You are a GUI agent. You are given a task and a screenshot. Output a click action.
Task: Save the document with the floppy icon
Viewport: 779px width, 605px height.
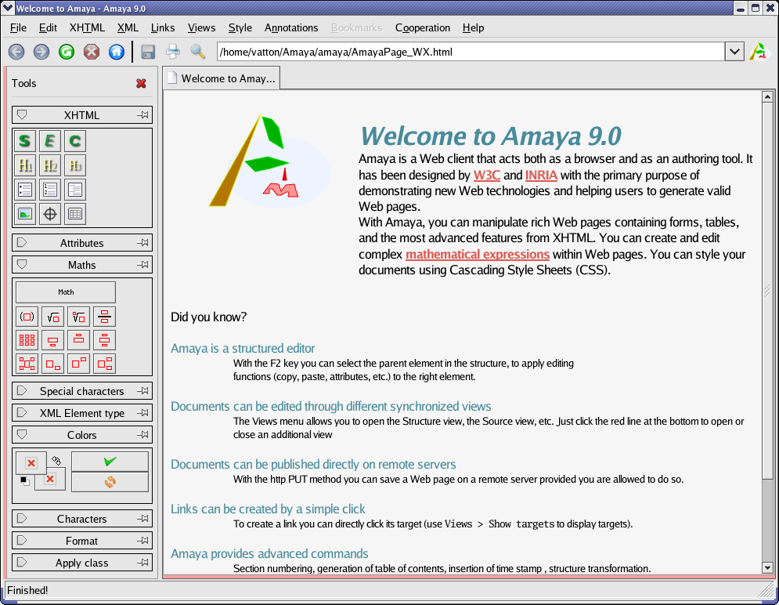tap(148, 52)
